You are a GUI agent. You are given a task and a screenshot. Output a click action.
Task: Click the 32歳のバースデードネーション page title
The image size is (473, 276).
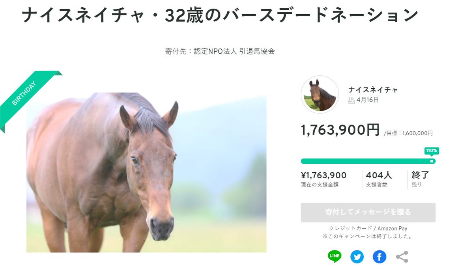pyautogui.click(x=219, y=15)
